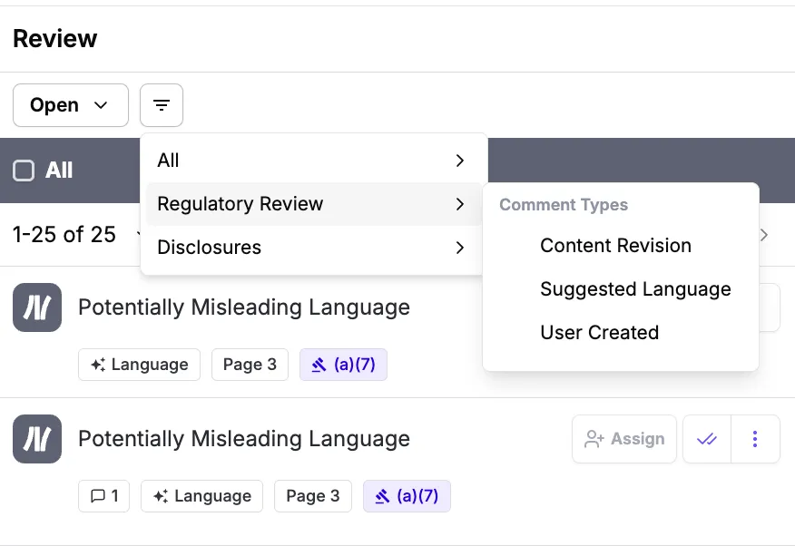Choose Content Revision comment type
Screen dimensions: 795x546
coord(621,246)
